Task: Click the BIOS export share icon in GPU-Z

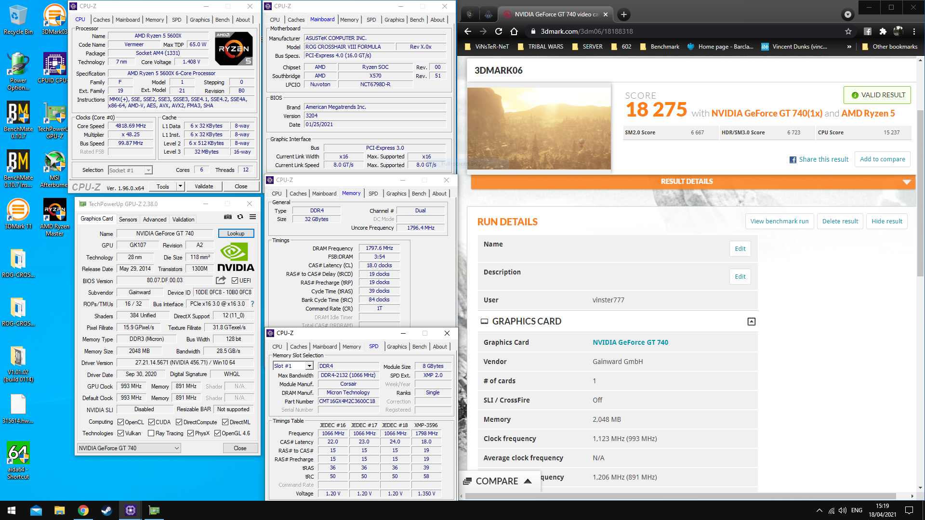Action: 221,280
